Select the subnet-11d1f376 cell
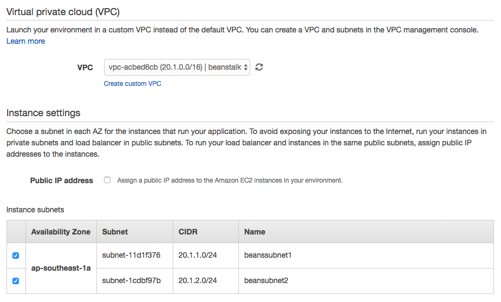Image resolution: width=501 pixels, height=302 pixels. pyautogui.click(x=131, y=255)
